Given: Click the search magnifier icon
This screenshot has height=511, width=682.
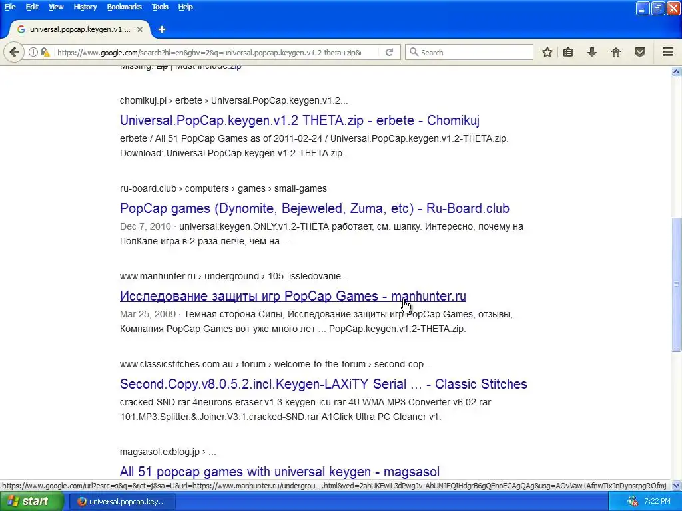Looking at the screenshot, I should click(414, 52).
